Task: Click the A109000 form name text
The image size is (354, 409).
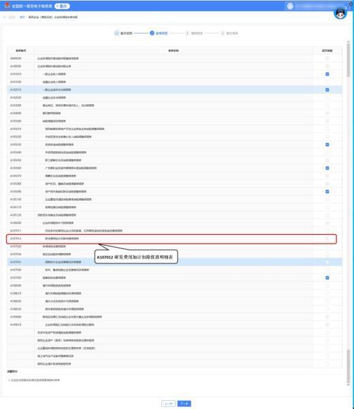Action: [x=72, y=316]
